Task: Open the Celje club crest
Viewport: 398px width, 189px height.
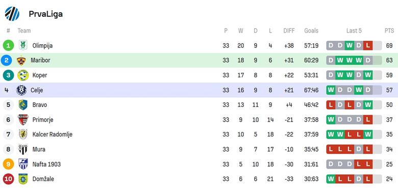Action: coord(21,90)
